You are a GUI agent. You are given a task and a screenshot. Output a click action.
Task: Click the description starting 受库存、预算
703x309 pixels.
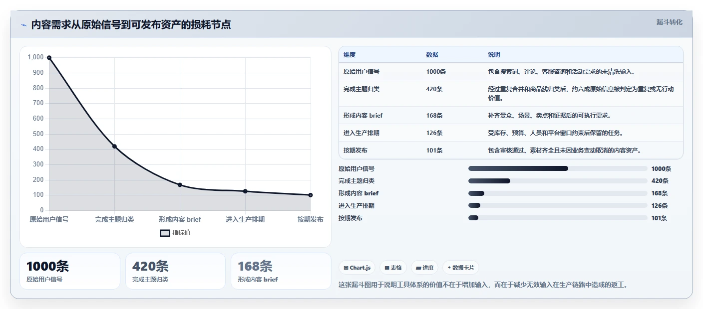click(x=555, y=133)
